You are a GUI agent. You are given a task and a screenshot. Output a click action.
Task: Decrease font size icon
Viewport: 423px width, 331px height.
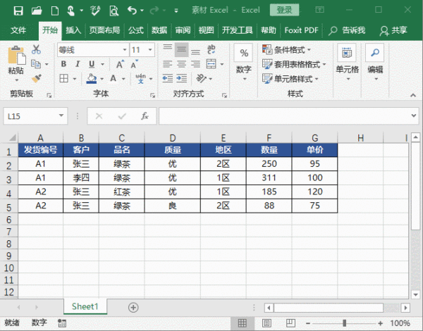134,64
